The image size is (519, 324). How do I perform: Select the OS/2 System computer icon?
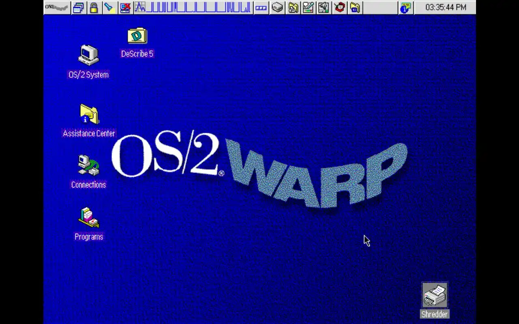tap(88, 55)
